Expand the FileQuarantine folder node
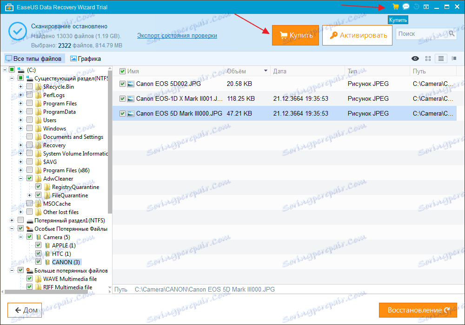 coord(29,195)
